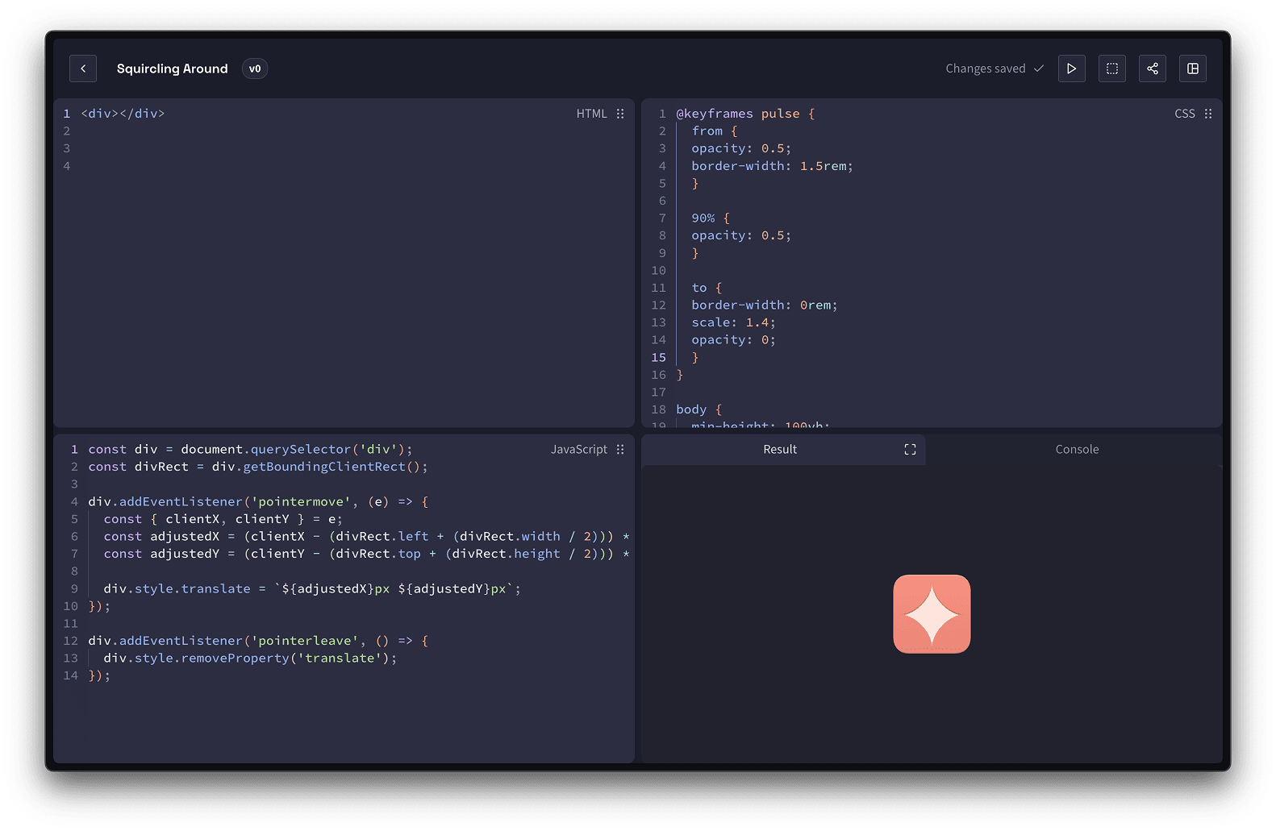Click the pointerleave listener line in JavaScript

(x=258, y=641)
